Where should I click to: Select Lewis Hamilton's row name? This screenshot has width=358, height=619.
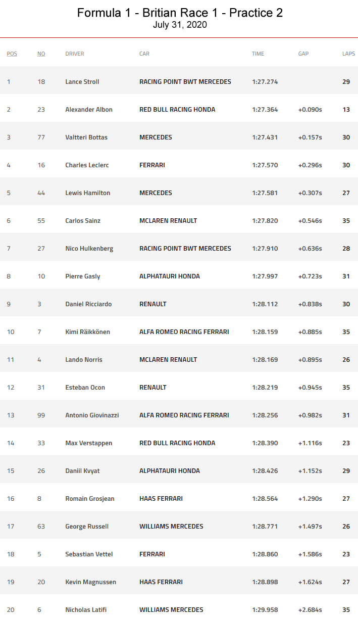(x=88, y=193)
